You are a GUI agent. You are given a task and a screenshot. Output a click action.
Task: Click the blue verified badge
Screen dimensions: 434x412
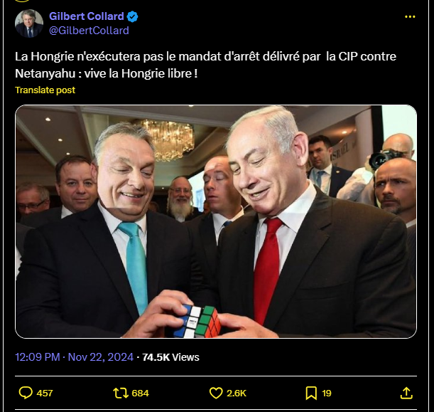(x=132, y=16)
